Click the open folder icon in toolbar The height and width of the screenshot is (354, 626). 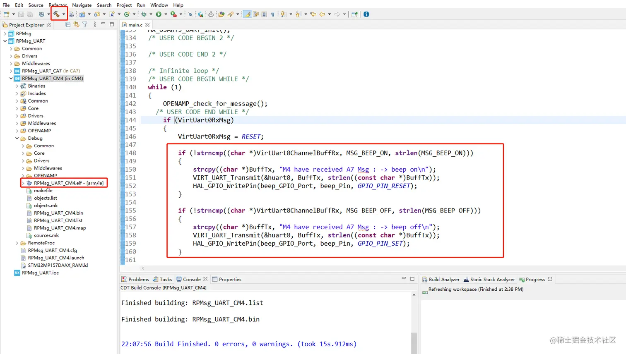222,14
